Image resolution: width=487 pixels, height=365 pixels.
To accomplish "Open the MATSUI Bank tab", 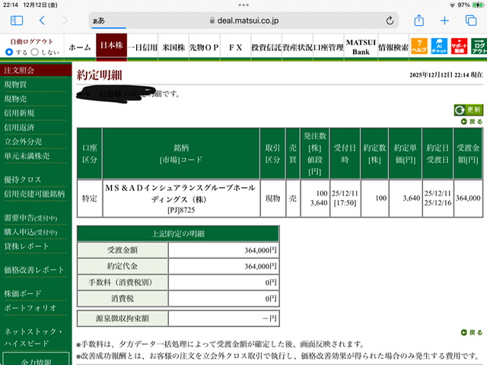I will 361,47.
